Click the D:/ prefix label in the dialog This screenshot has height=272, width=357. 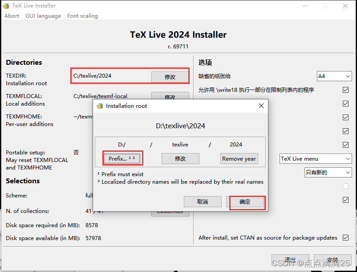[x=122, y=145]
